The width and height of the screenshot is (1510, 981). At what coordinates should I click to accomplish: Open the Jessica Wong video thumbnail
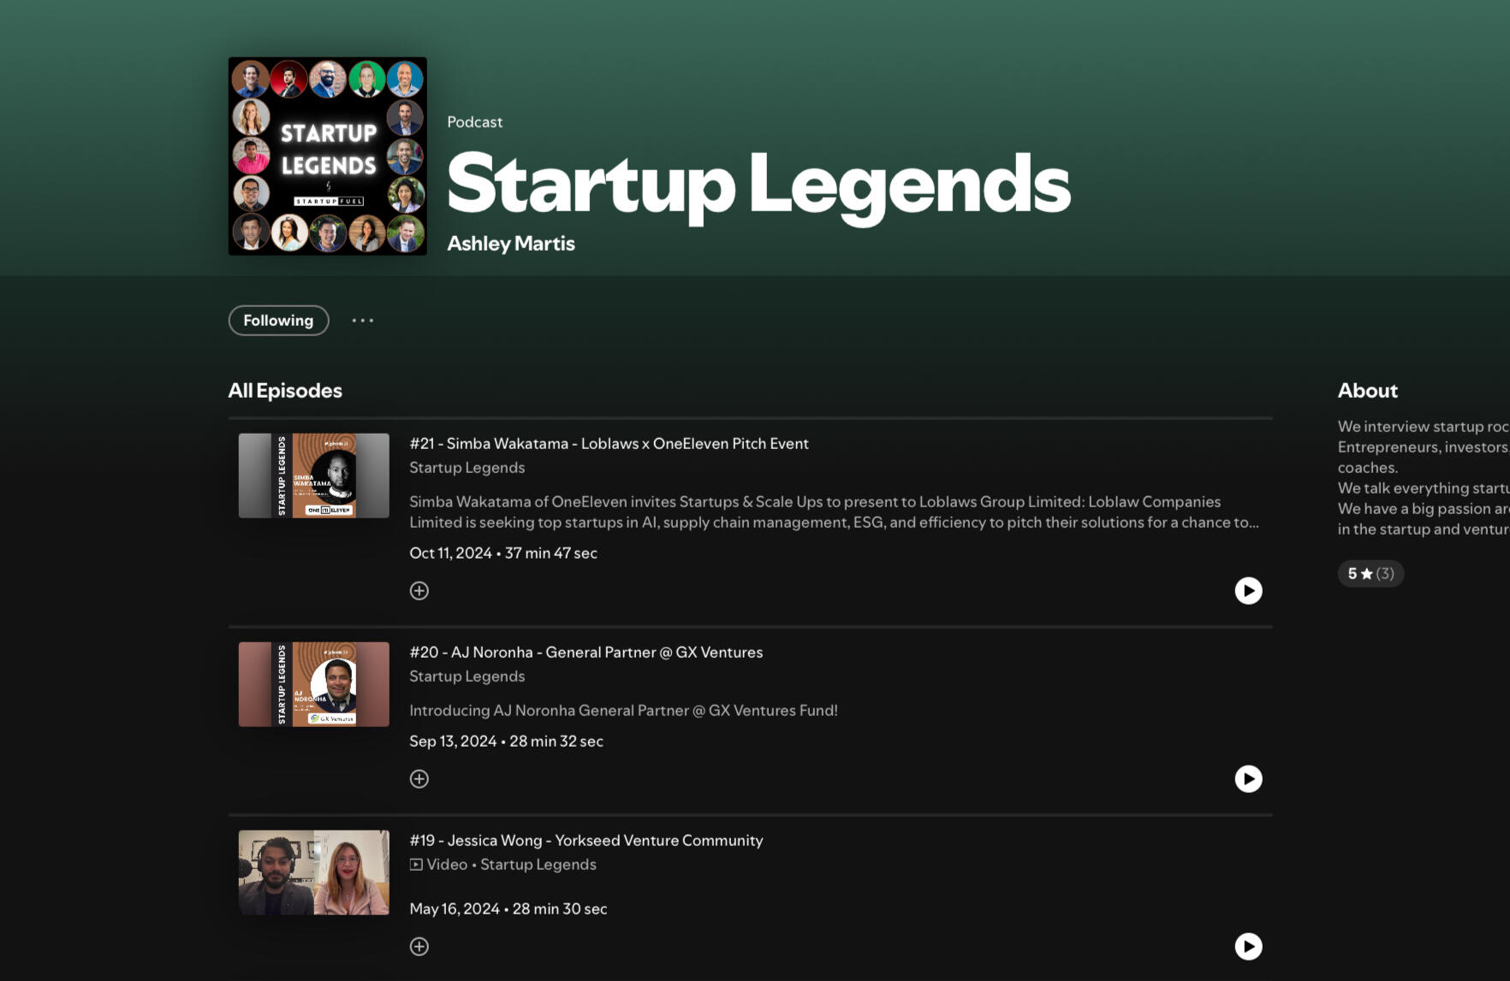[313, 872]
